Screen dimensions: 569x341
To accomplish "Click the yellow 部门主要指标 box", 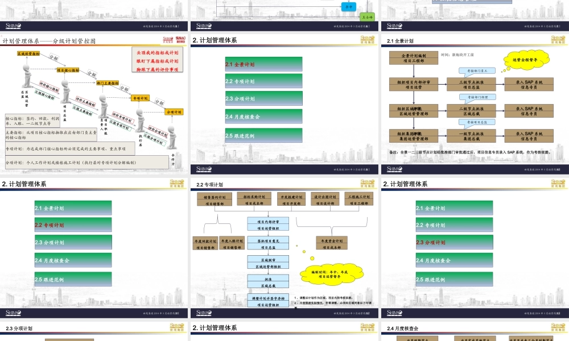I will click(x=108, y=83).
